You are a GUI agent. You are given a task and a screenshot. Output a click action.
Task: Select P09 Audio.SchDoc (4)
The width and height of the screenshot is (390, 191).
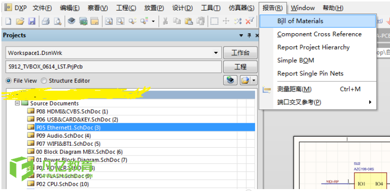(x=64, y=136)
